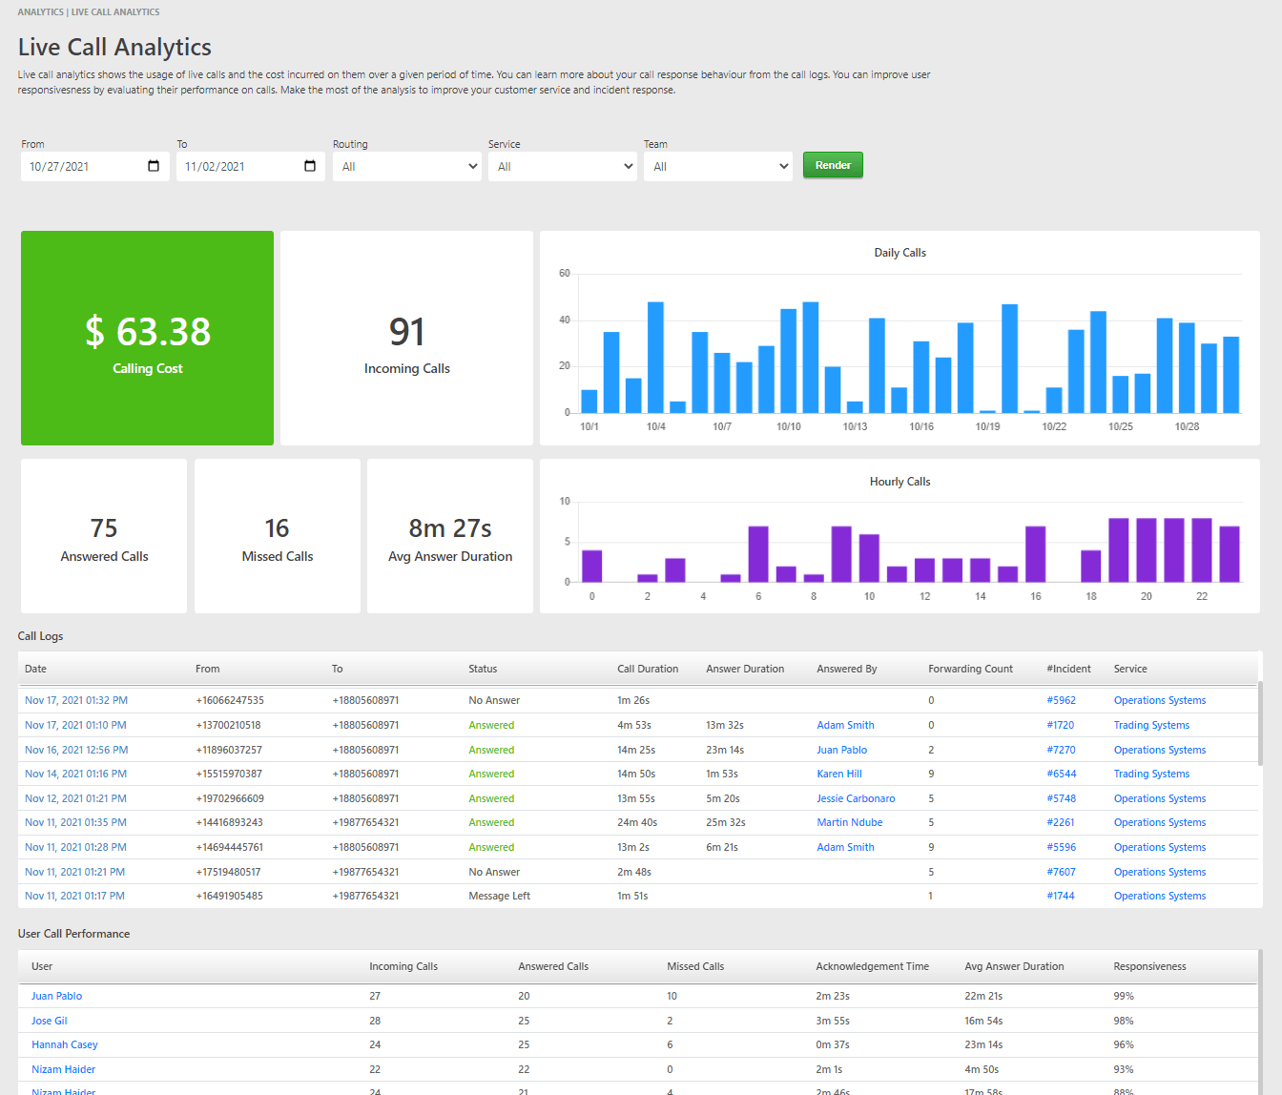This screenshot has height=1095, width=1282.
Task: Open the Trading Systems service for incident #1720
Action: (x=1151, y=725)
